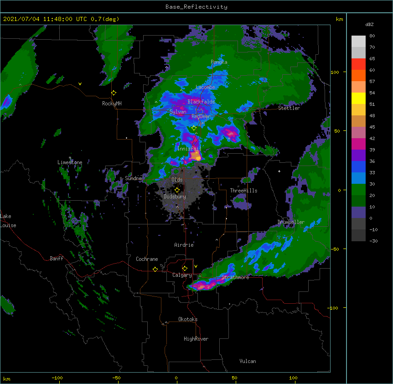
Task: Click the Banff label
Action: point(57,259)
